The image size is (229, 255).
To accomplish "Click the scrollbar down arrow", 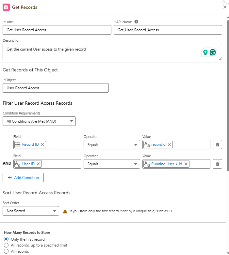I will (x=228, y=253).
